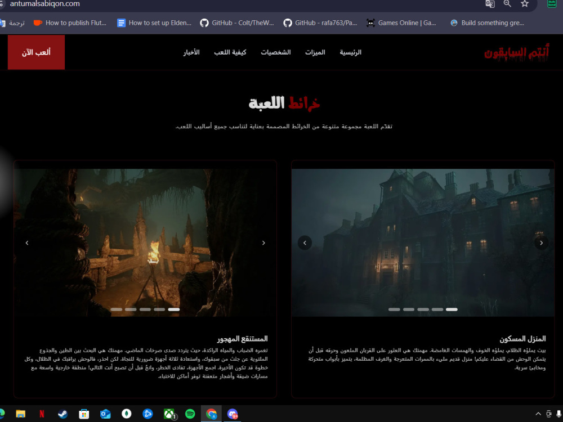Viewport: 563px width, 422px height.
Task: Click the المنزل المسكون card title
Action: pos(522,338)
